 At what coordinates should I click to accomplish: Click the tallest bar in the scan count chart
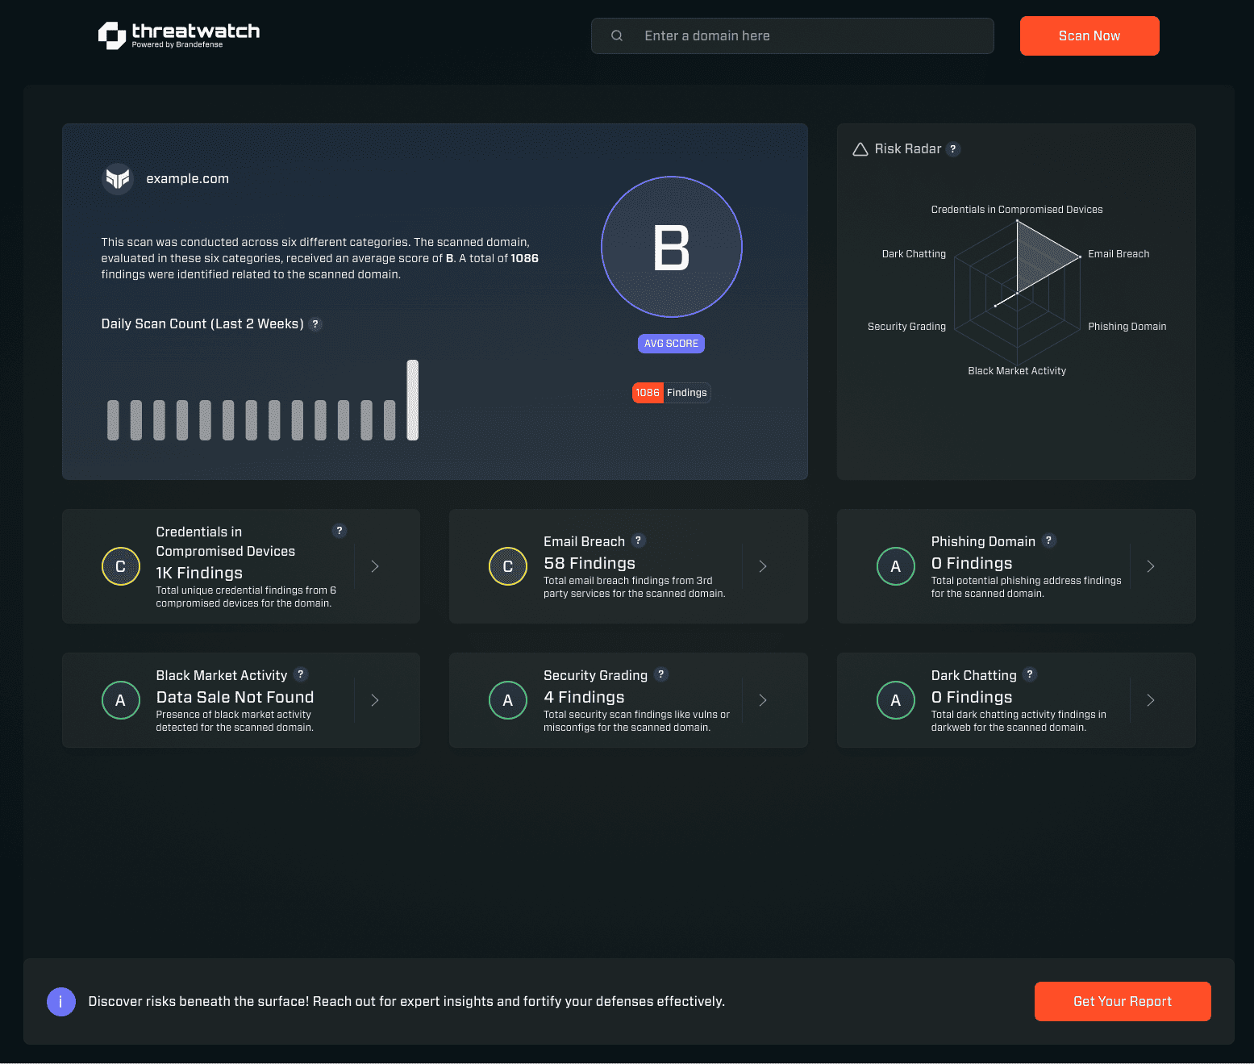(414, 399)
